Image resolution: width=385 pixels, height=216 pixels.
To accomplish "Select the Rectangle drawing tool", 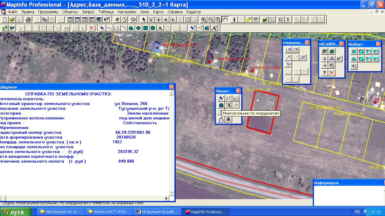I will pos(146,28).
